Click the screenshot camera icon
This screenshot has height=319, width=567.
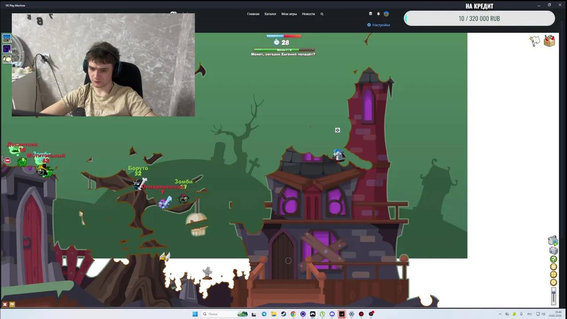tap(553, 251)
